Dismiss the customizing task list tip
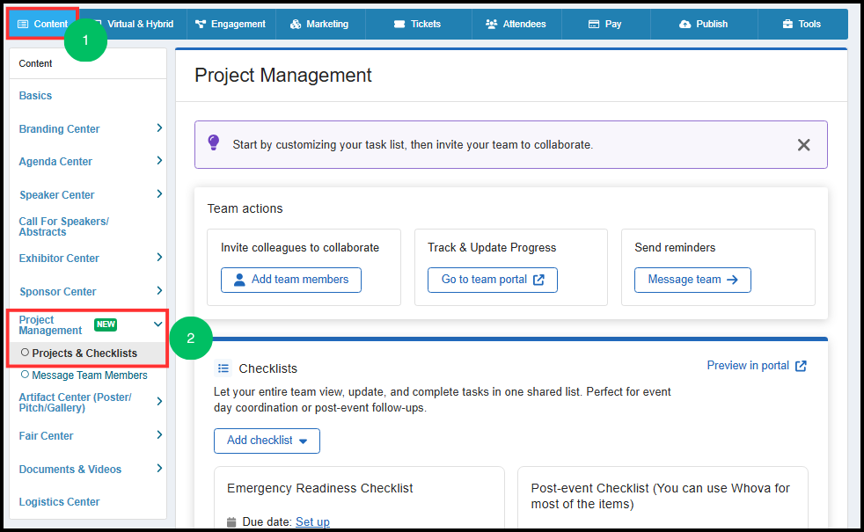 pyautogui.click(x=803, y=145)
